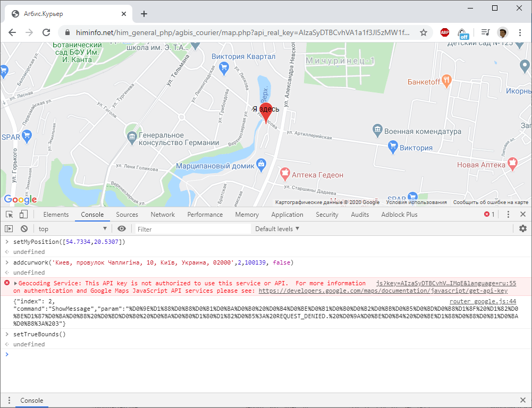The height and width of the screenshot is (408, 532).
Task: Focus the console Filter field
Action: click(193, 229)
